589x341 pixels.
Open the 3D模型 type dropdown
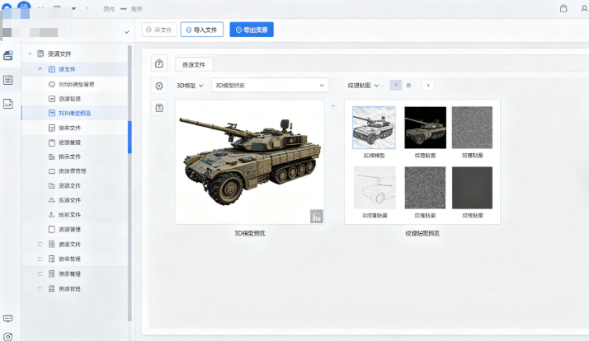coord(191,85)
